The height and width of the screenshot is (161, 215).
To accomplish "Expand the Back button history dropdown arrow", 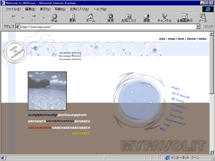I will pos(23,18).
